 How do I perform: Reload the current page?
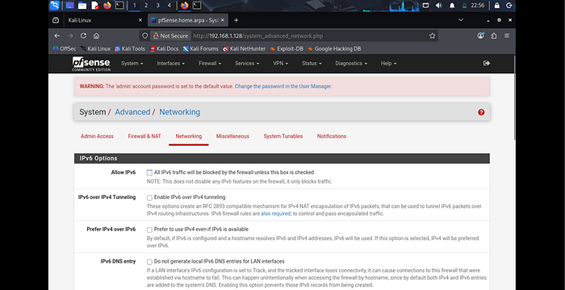(x=83, y=35)
